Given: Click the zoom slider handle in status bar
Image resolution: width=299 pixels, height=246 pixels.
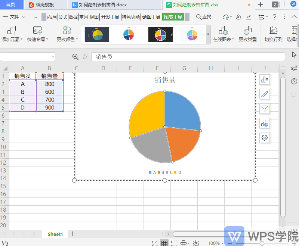Looking at the screenshot, I should click(262, 243).
